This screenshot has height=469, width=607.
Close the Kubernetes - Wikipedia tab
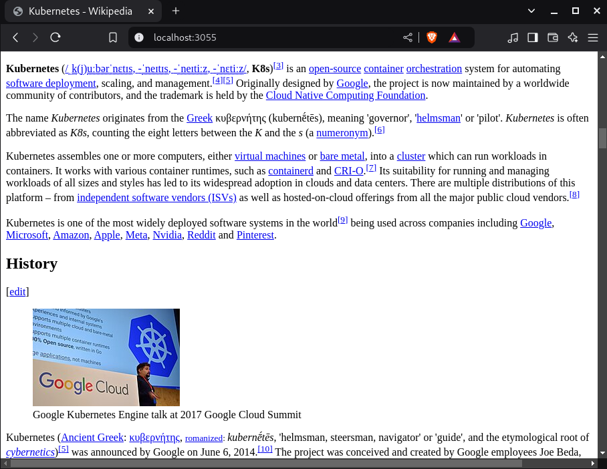coord(151,11)
